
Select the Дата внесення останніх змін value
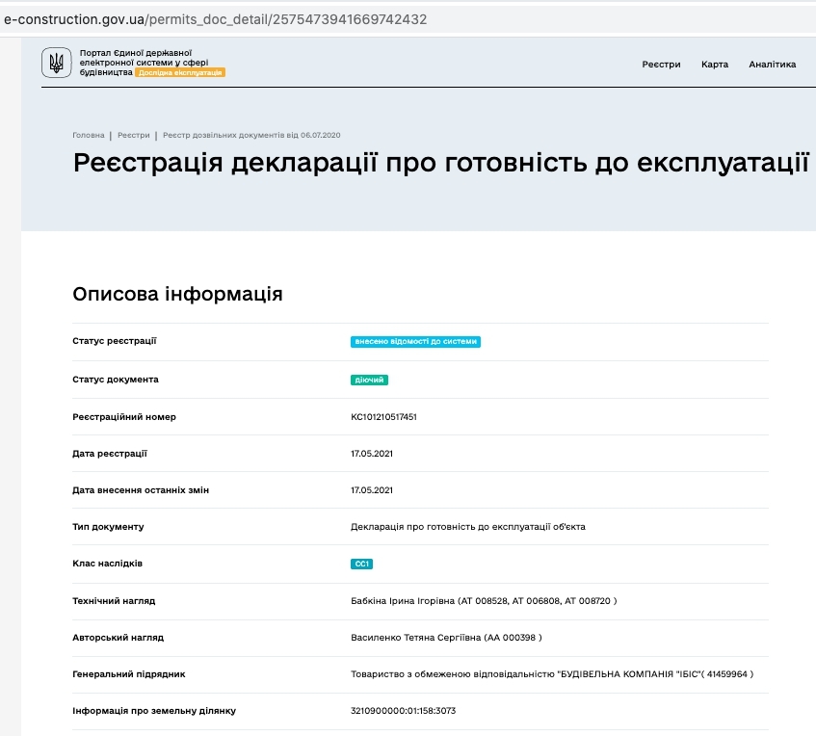coord(372,490)
